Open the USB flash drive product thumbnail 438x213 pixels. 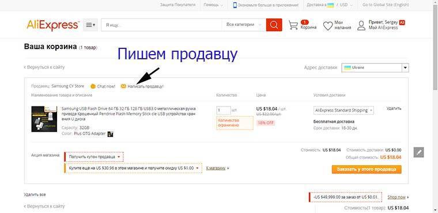[x=44, y=119]
